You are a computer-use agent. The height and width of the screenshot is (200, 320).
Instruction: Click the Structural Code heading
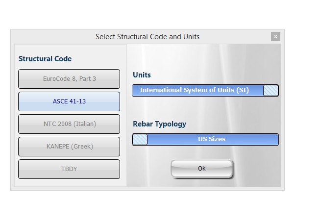coord(45,59)
